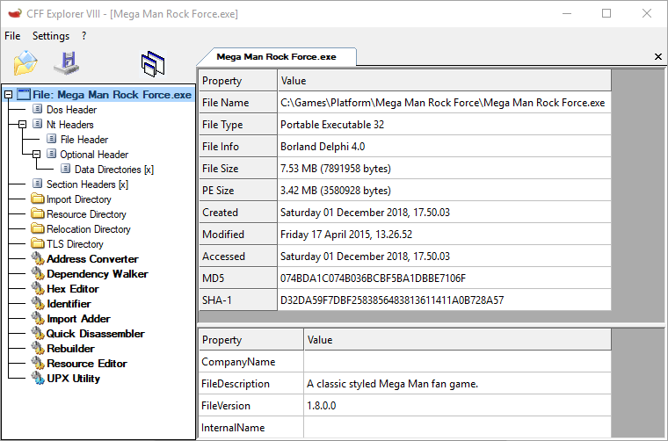Click the Address Converter gear icon

[38, 259]
